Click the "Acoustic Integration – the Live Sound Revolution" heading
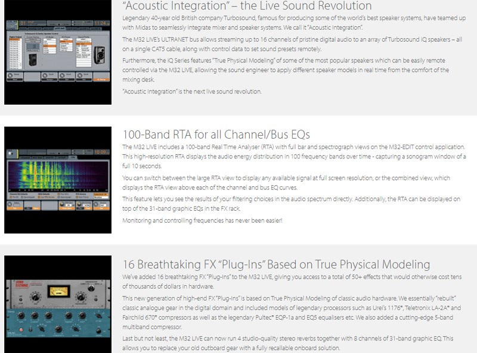 pos(247,6)
